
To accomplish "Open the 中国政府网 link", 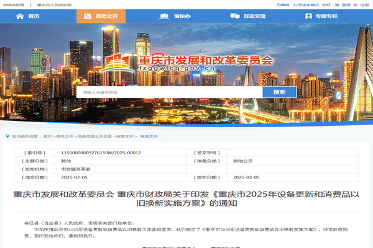I will (14, 4).
